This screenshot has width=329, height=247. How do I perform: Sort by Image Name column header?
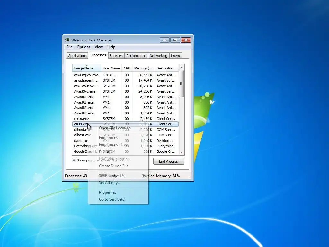[87, 68]
